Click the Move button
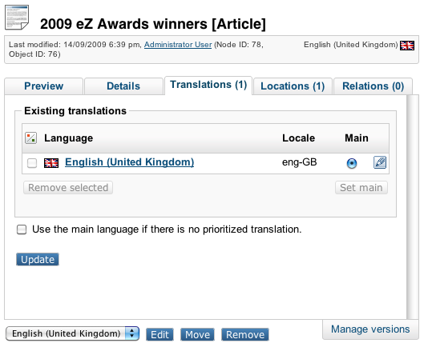424x351 pixels. click(x=197, y=334)
